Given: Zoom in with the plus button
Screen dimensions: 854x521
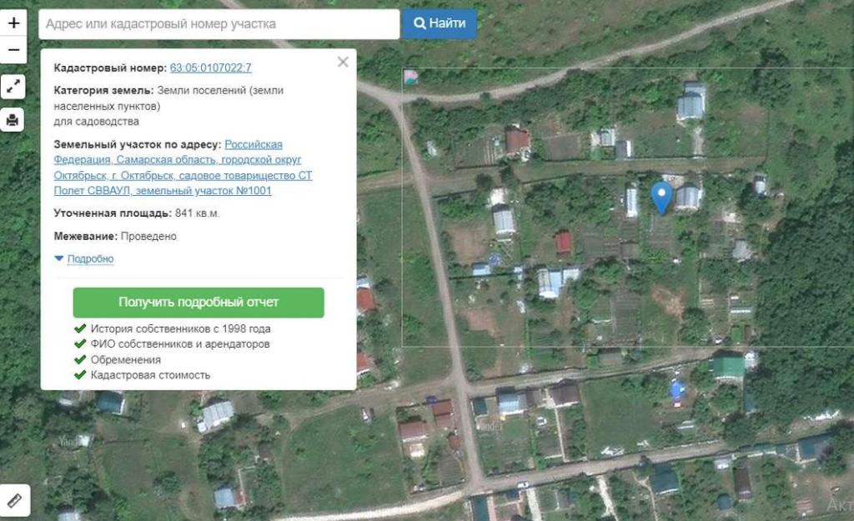Looking at the screenshot, I should click(13, 23).
